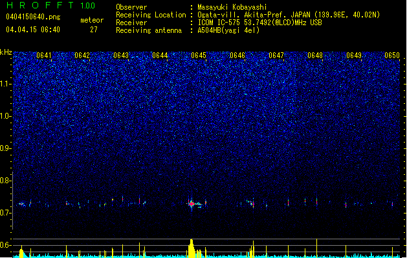Click the 0647 time marker
The width and height of the screenshot is (407, 258).
[276, 55]
